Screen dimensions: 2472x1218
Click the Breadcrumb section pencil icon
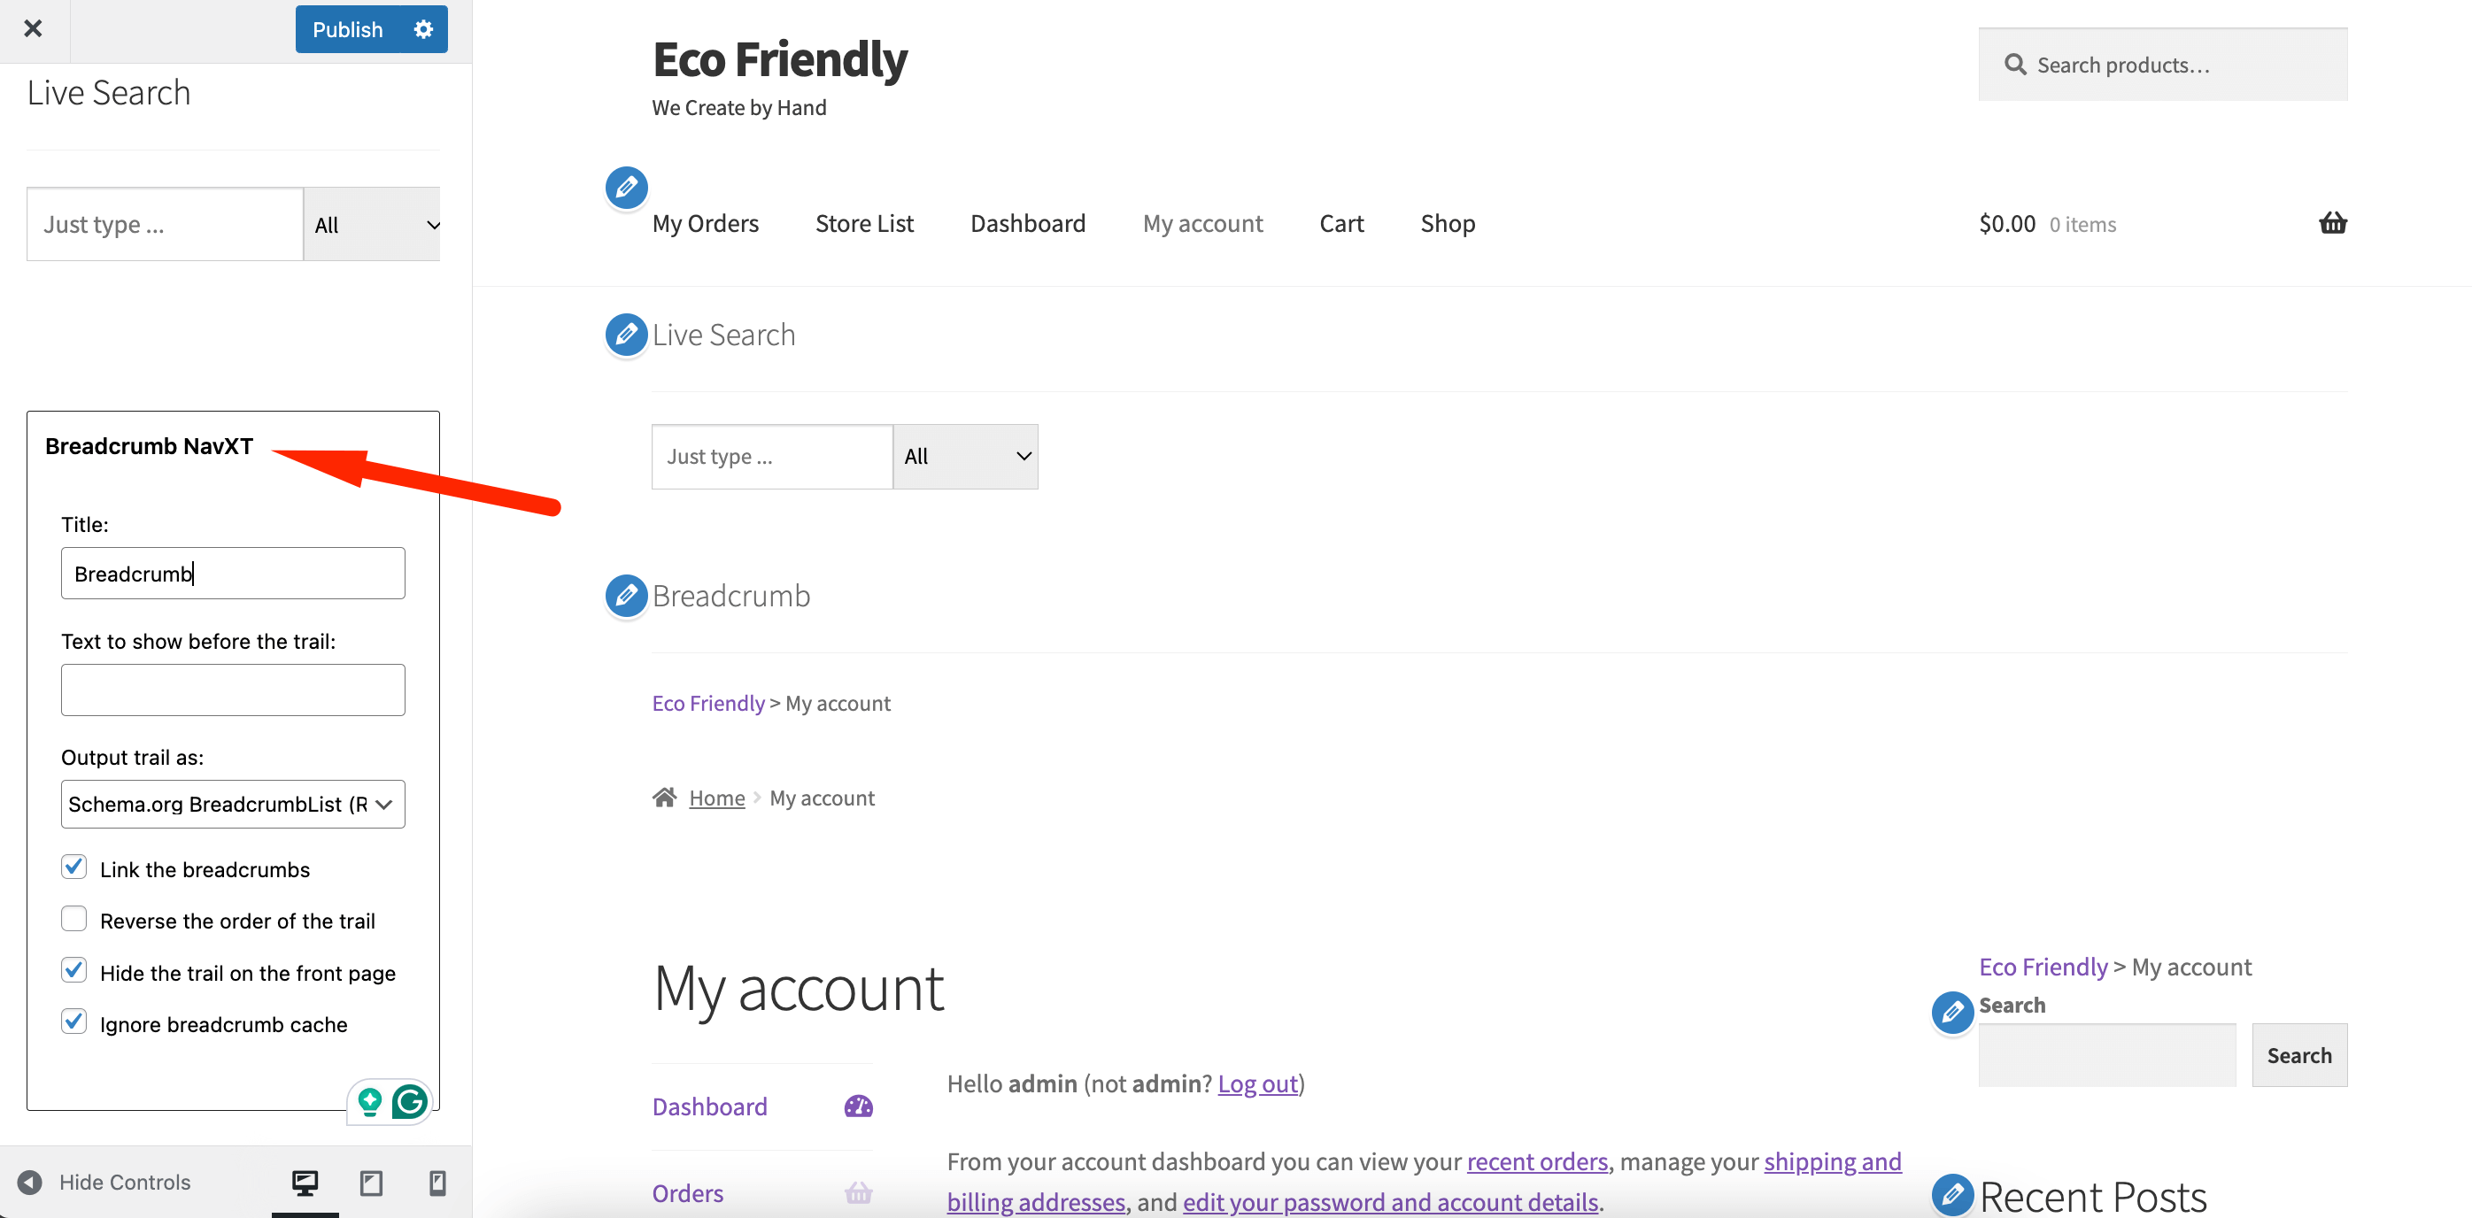626,596
